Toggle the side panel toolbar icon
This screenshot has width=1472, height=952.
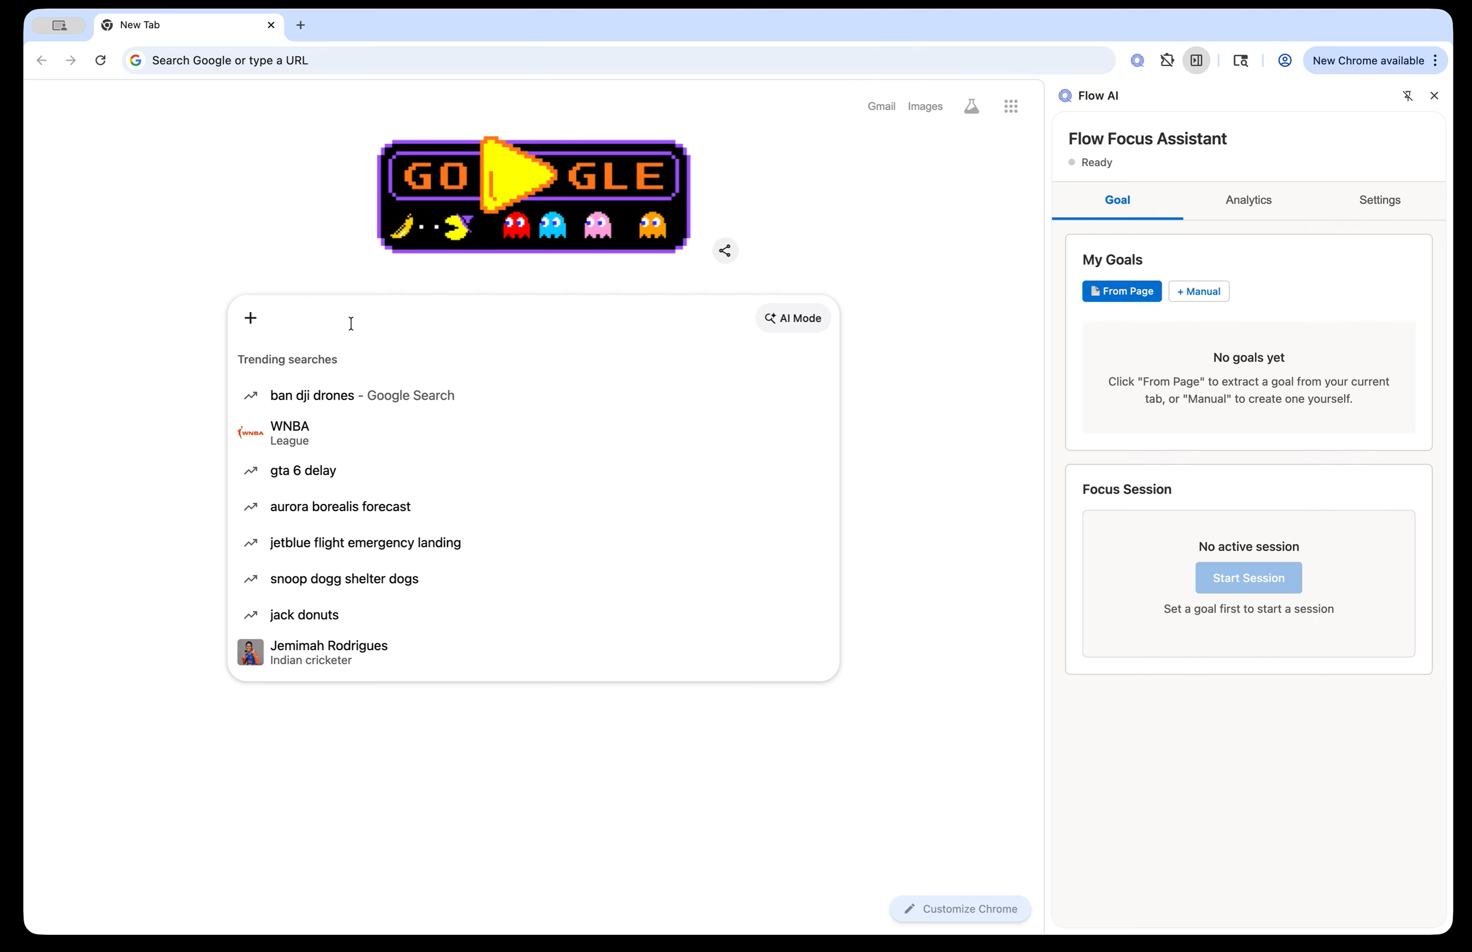[x=1197, y=60]
